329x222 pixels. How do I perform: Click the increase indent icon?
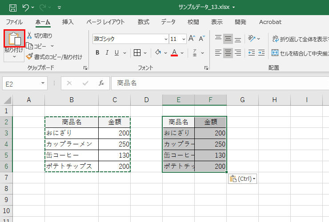261,53
